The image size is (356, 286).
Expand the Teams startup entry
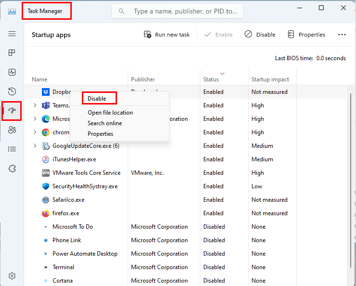(x=35, y=105)
